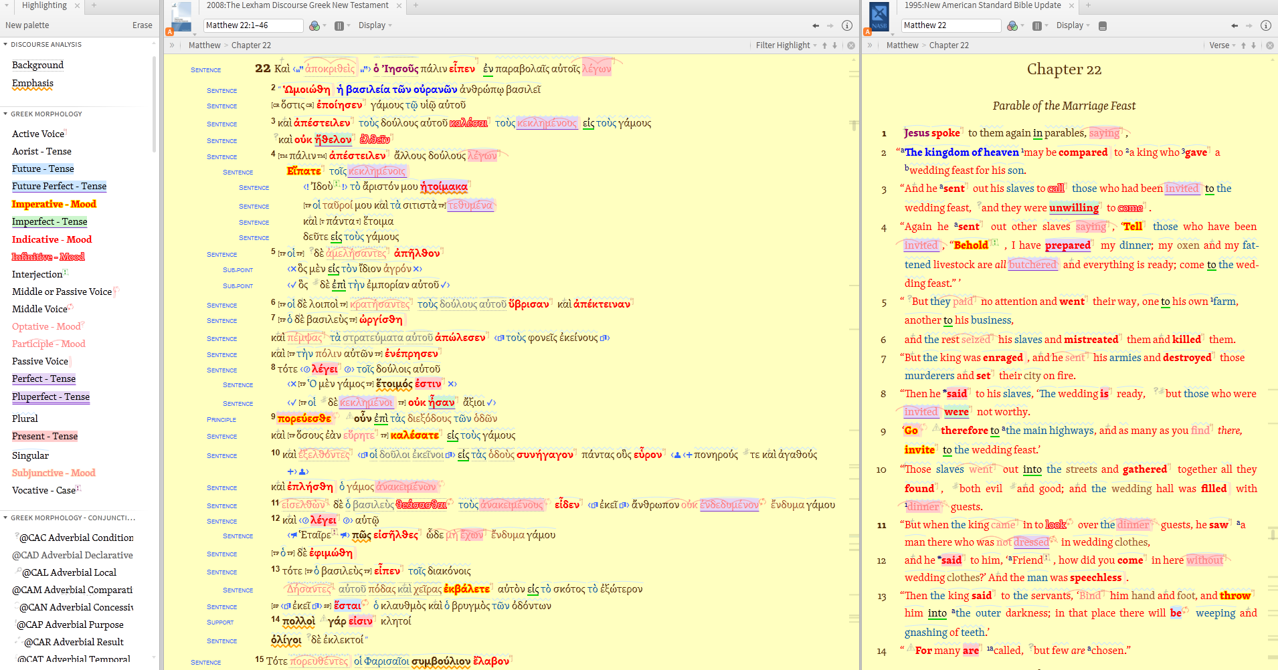Apply Emphasis highlight style
This screenshot has height=670, width=1278.
pyautogui.click(x=33, y=84)
